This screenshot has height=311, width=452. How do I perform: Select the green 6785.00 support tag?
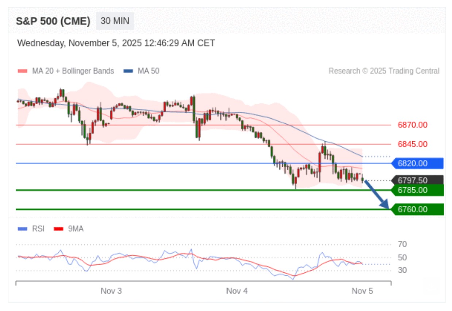point(417,190)
